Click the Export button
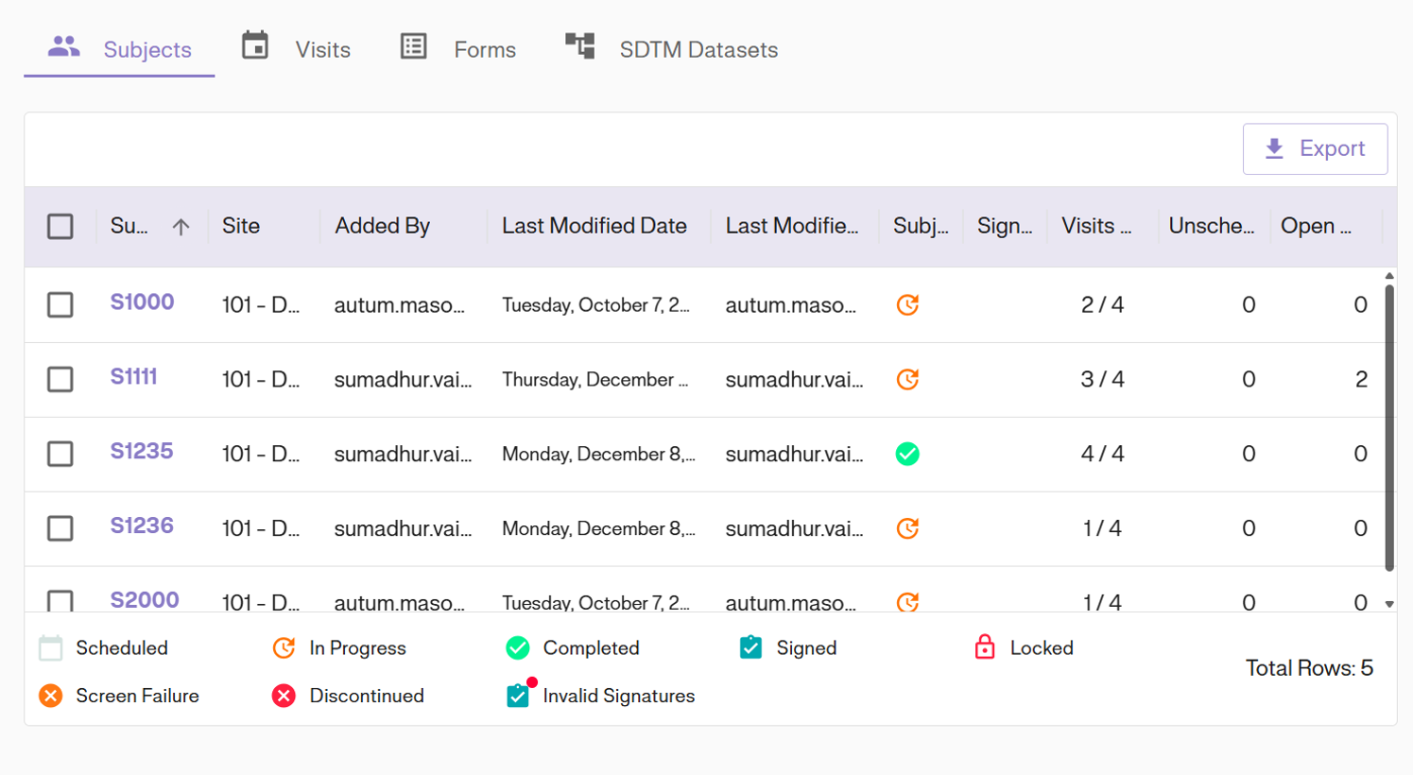The image size is (1413, 775). tap(1315, 148)
